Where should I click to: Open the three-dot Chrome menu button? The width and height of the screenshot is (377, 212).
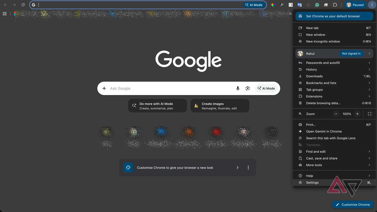point(372,5)
